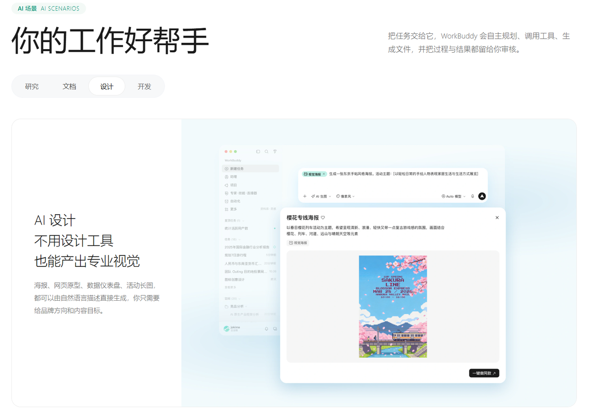Click the filter funnel icon

[x=275, y=152]
